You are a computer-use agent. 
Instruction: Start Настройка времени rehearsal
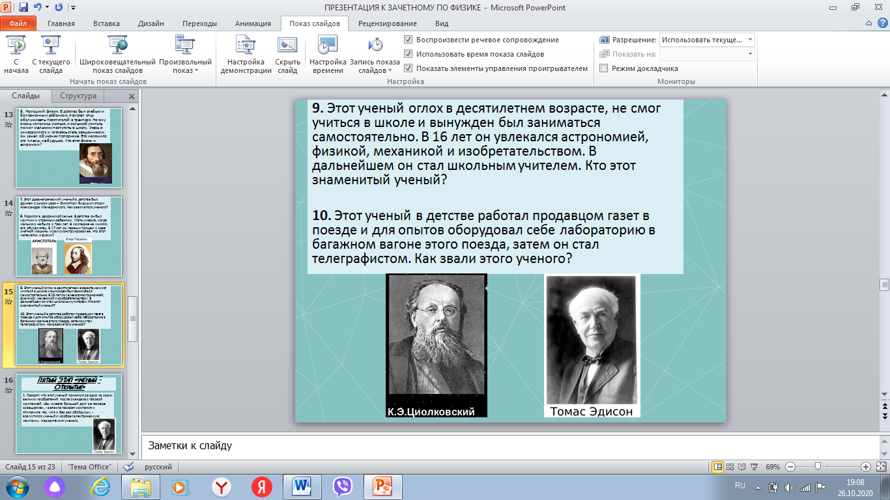pyautogui.click(x=328, y=55)
